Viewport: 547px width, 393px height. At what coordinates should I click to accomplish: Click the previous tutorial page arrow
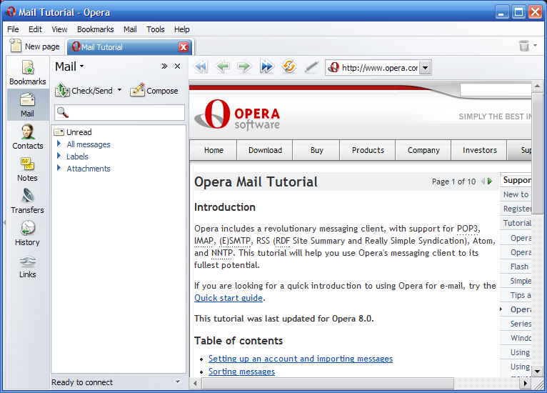[x=483, y=181]
